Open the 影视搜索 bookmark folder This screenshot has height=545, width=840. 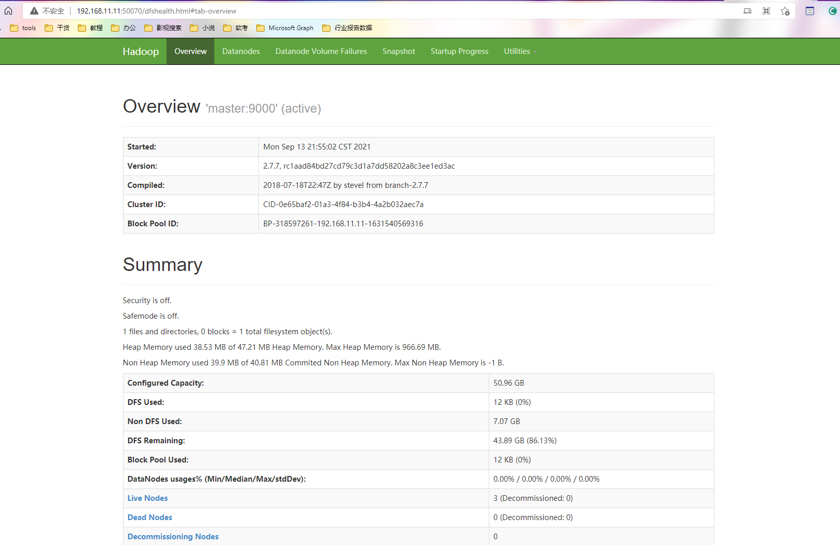(x=163, y=28)
